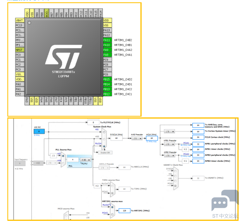The height and width of the screenshot is (222, 242).
Task: Click the HCLK (MHz) value field
Action: (x=152, y=138)
